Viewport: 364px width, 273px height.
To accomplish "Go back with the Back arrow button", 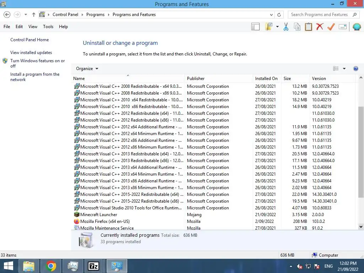I will [7, 15].
